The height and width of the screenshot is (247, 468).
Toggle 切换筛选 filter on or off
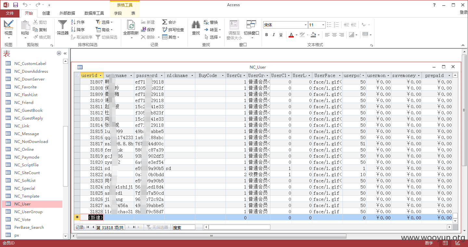click(x=106, y=37)
